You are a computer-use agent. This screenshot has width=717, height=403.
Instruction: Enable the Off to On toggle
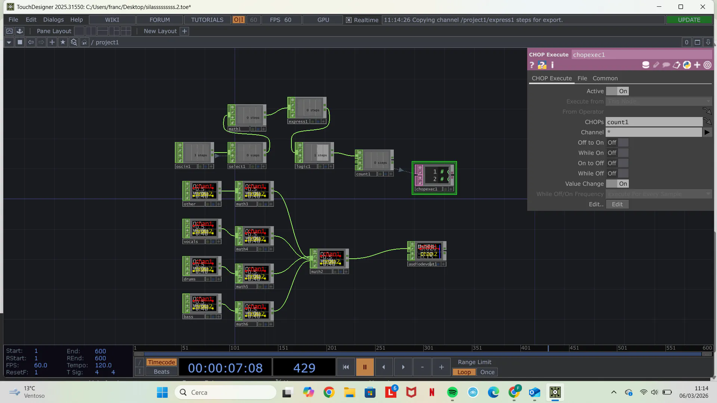click(617, 142)
